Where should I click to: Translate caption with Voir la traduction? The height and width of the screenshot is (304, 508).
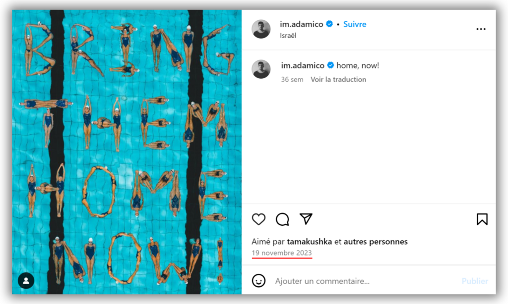[338, 79]
